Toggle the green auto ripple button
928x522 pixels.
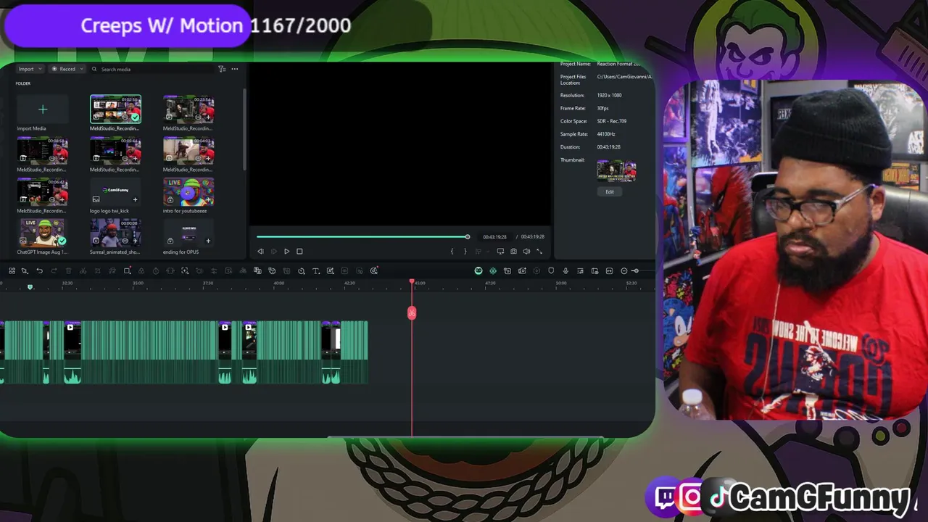[x=478, y=271]
